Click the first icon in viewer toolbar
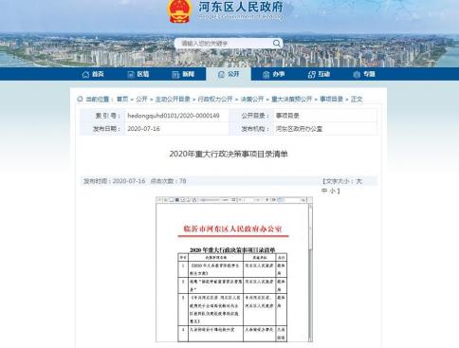 click(x=159, y=200)
